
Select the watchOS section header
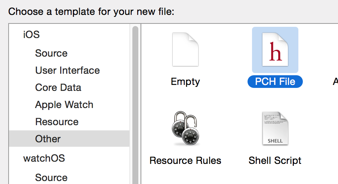(44, 158)
